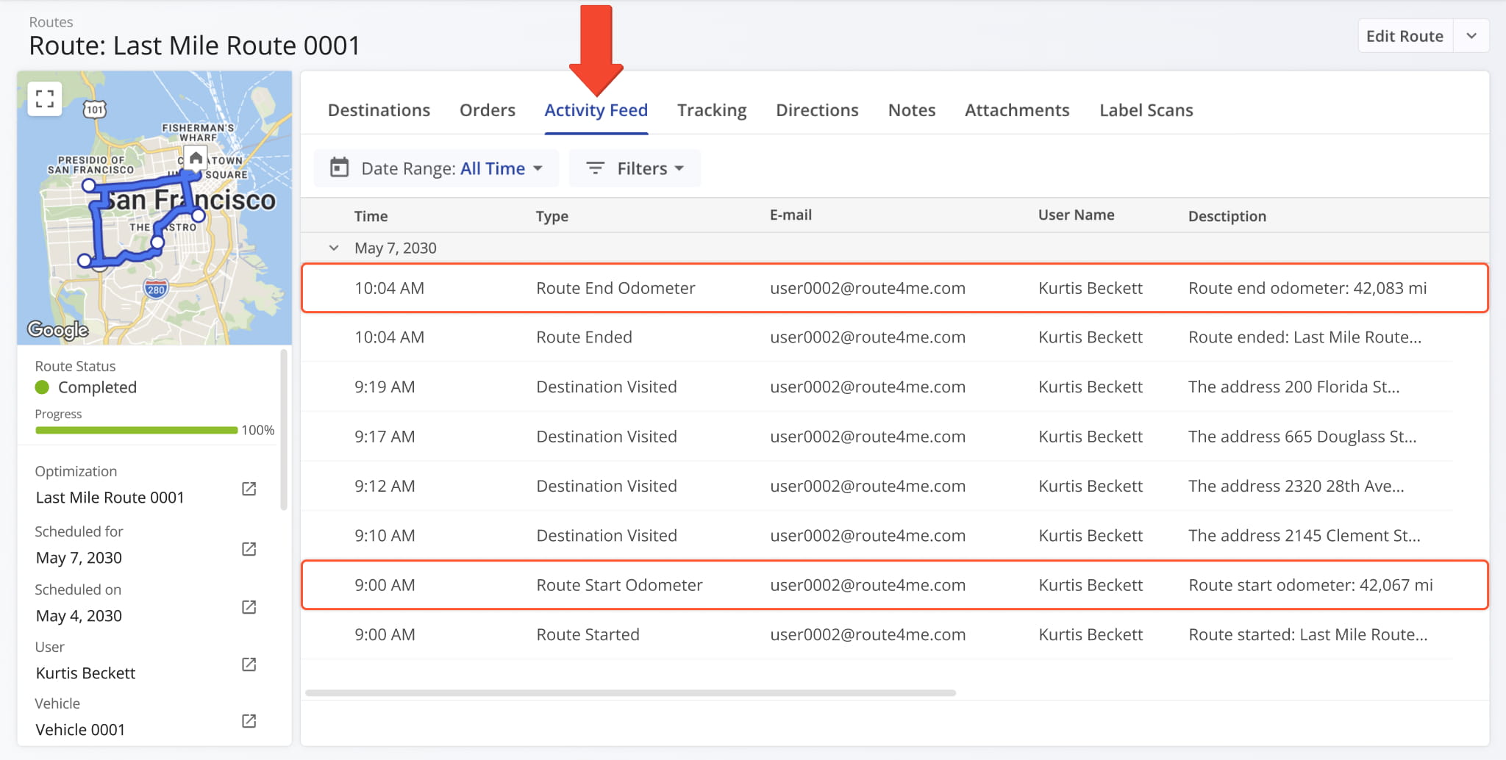Open the Scheduled for May 7 external link
Screen dimensions: 1506x760
249,548
